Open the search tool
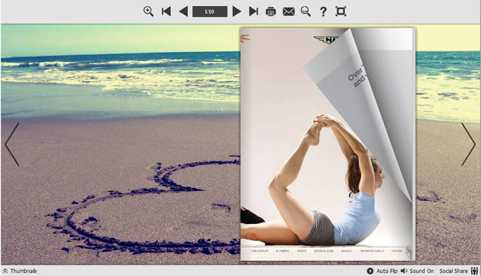 coord(305,11)
